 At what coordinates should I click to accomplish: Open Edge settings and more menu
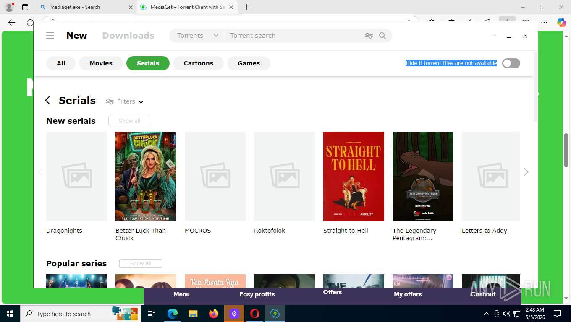click(544, 23)
